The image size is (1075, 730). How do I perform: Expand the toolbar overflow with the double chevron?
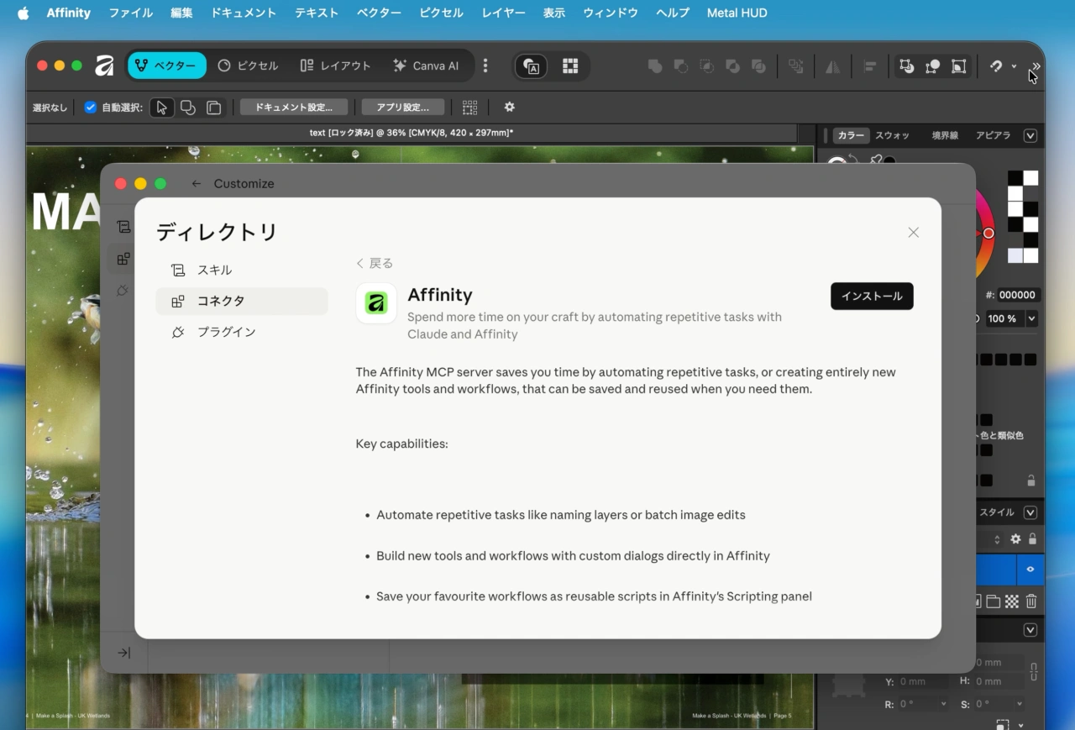pyautogui.click(x=1036, y=66)
